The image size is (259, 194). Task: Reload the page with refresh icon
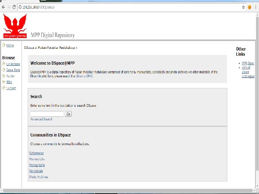tap(14, 7)
